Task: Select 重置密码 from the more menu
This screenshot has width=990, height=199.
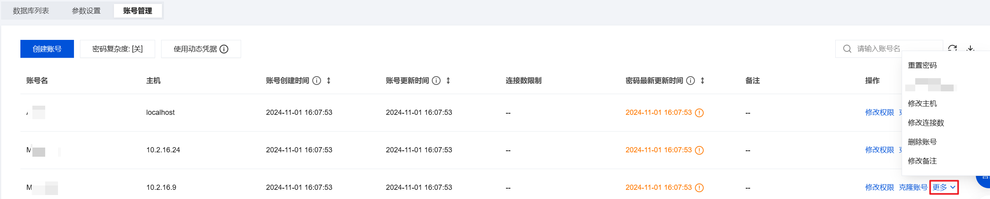Action: [x=922, y=65]
